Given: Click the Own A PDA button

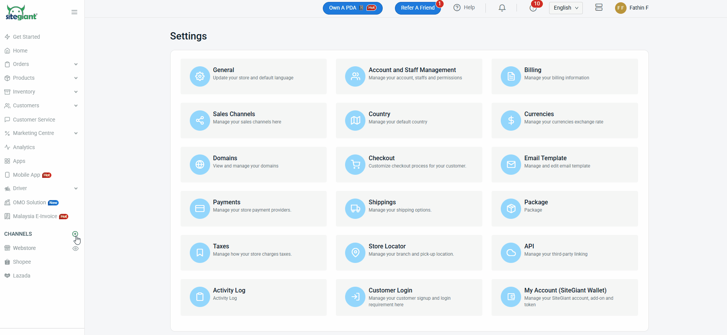Looking at the screenshot, I should tap(352, 8).
